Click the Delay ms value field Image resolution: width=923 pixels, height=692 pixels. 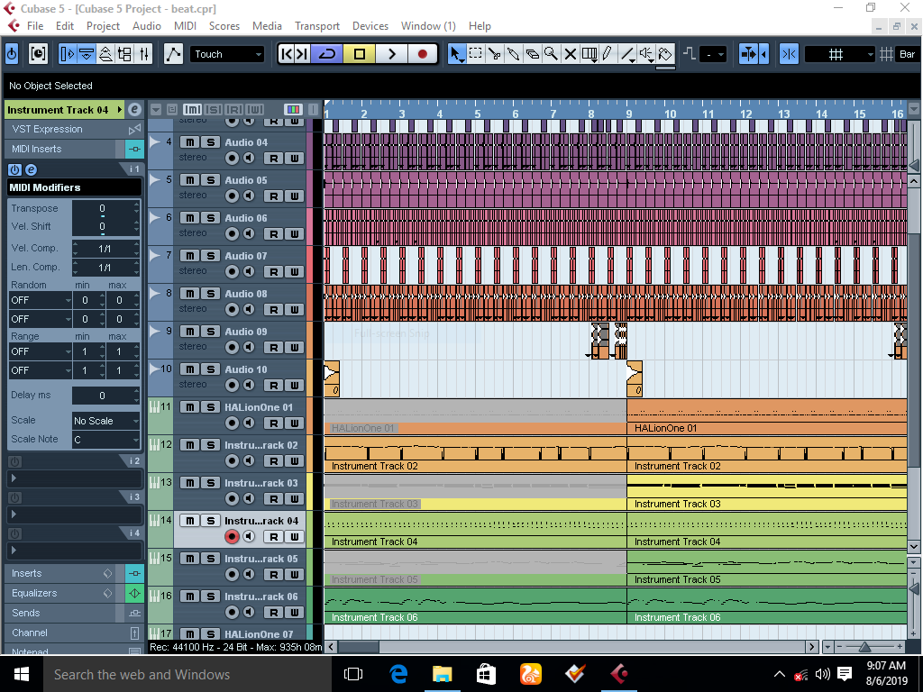(103, 396)
